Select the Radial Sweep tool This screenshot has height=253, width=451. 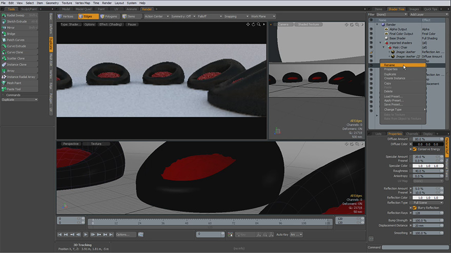(x=19, y=15)
